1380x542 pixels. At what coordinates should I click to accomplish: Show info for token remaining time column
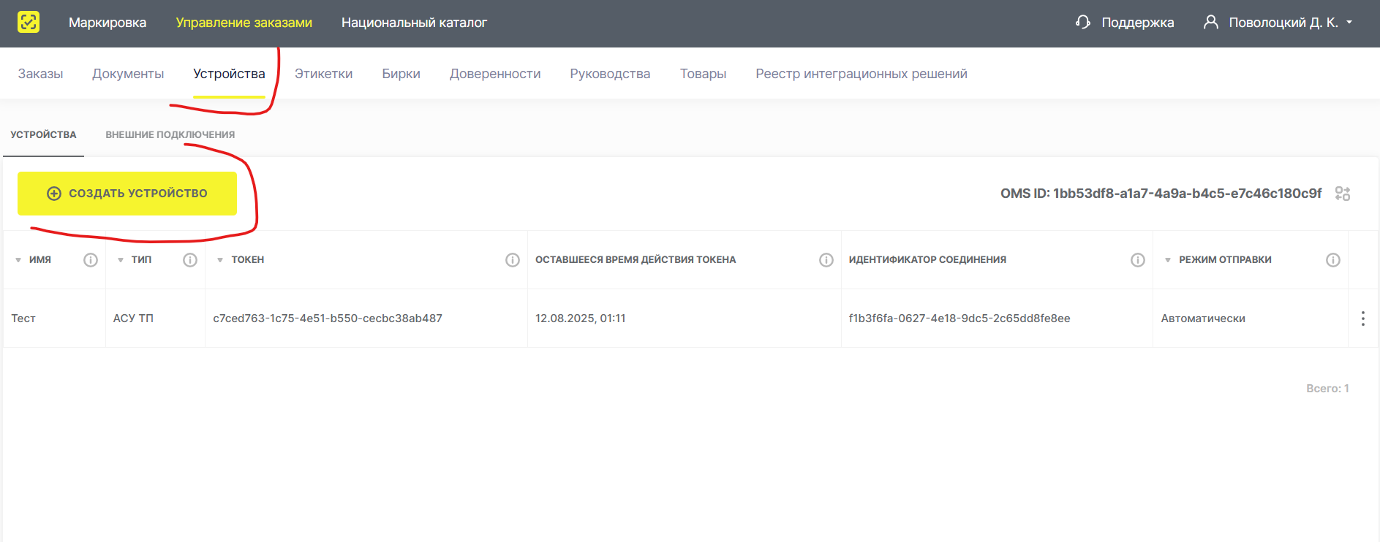tap(826, 260)
